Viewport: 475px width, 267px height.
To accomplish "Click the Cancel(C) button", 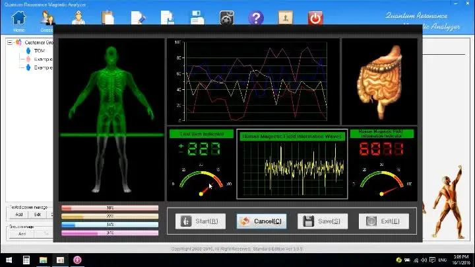I will [261, 221].
